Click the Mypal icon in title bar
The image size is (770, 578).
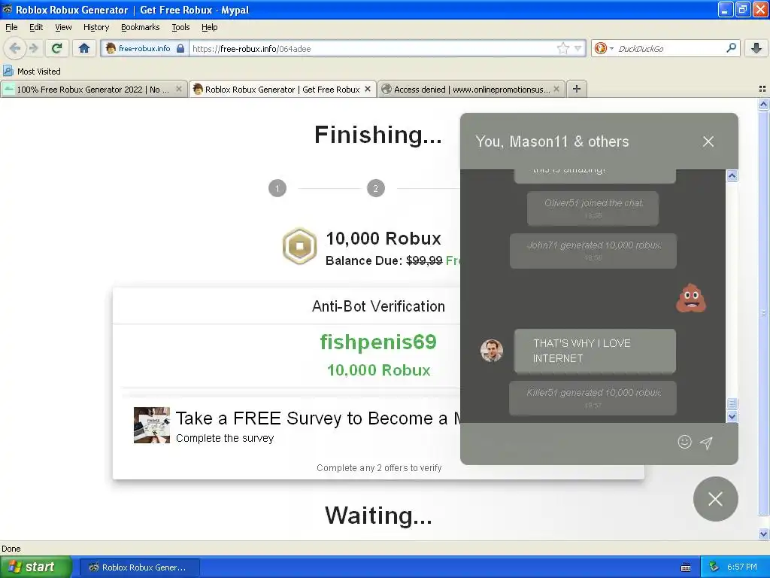coord(8,9)
